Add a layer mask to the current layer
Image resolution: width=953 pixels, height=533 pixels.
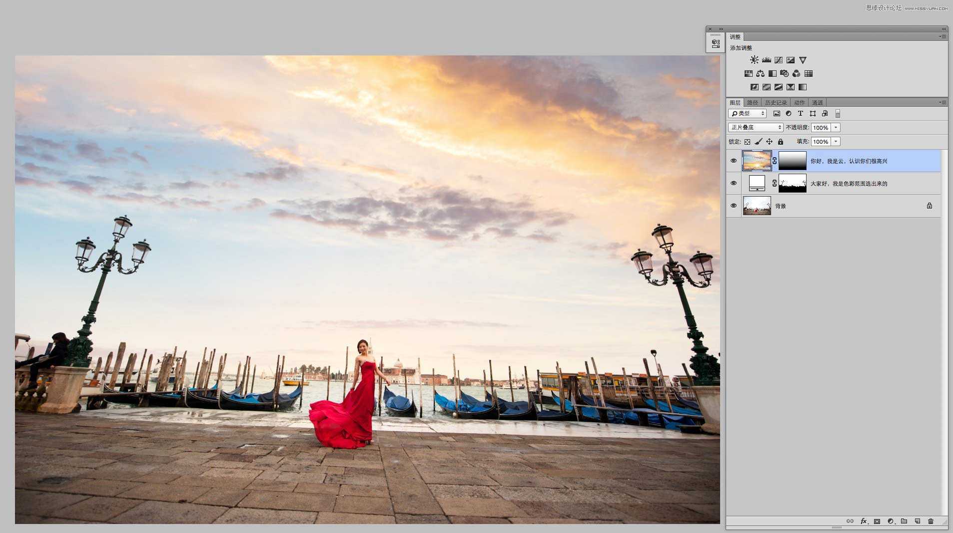coord(877,521)
